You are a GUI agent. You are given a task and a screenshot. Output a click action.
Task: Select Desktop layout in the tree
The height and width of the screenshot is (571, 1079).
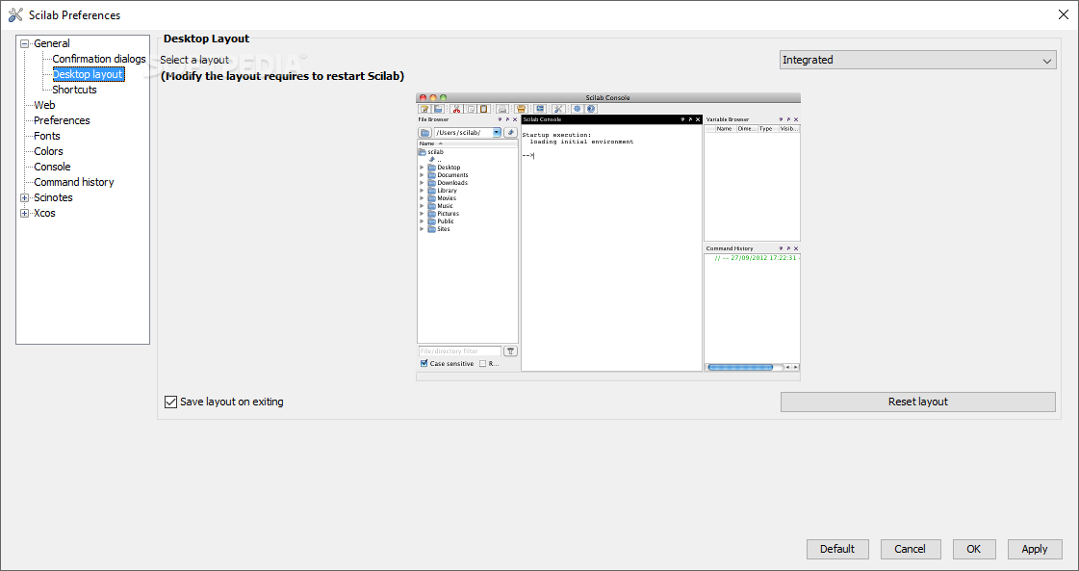pos(89,74)
